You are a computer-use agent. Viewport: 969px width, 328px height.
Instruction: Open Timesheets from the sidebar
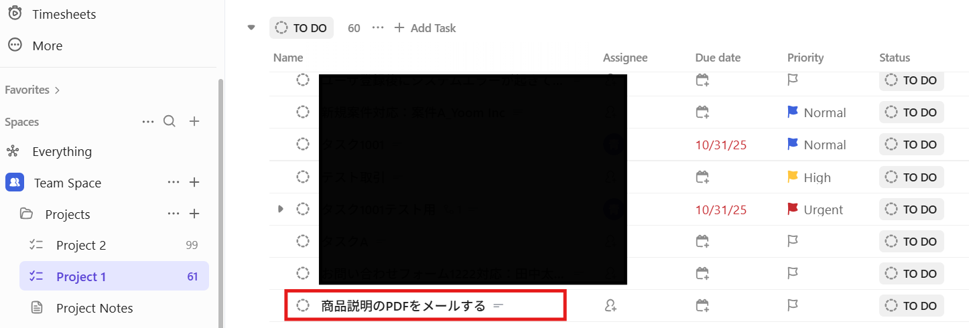(64, 14)
